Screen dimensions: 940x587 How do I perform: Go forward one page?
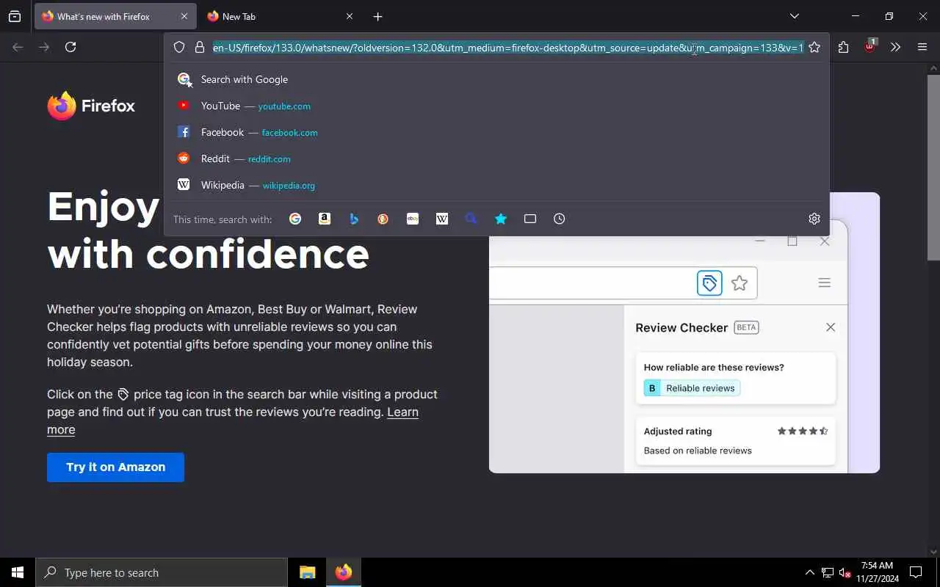point(44,47)
